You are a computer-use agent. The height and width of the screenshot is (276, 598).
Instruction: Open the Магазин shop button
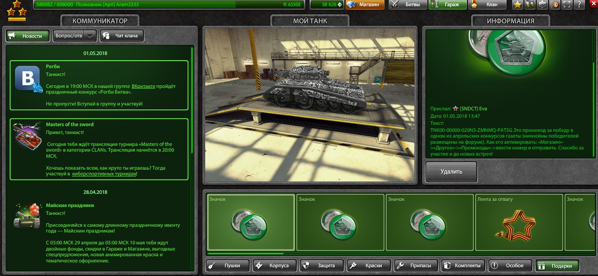point(365,5)
